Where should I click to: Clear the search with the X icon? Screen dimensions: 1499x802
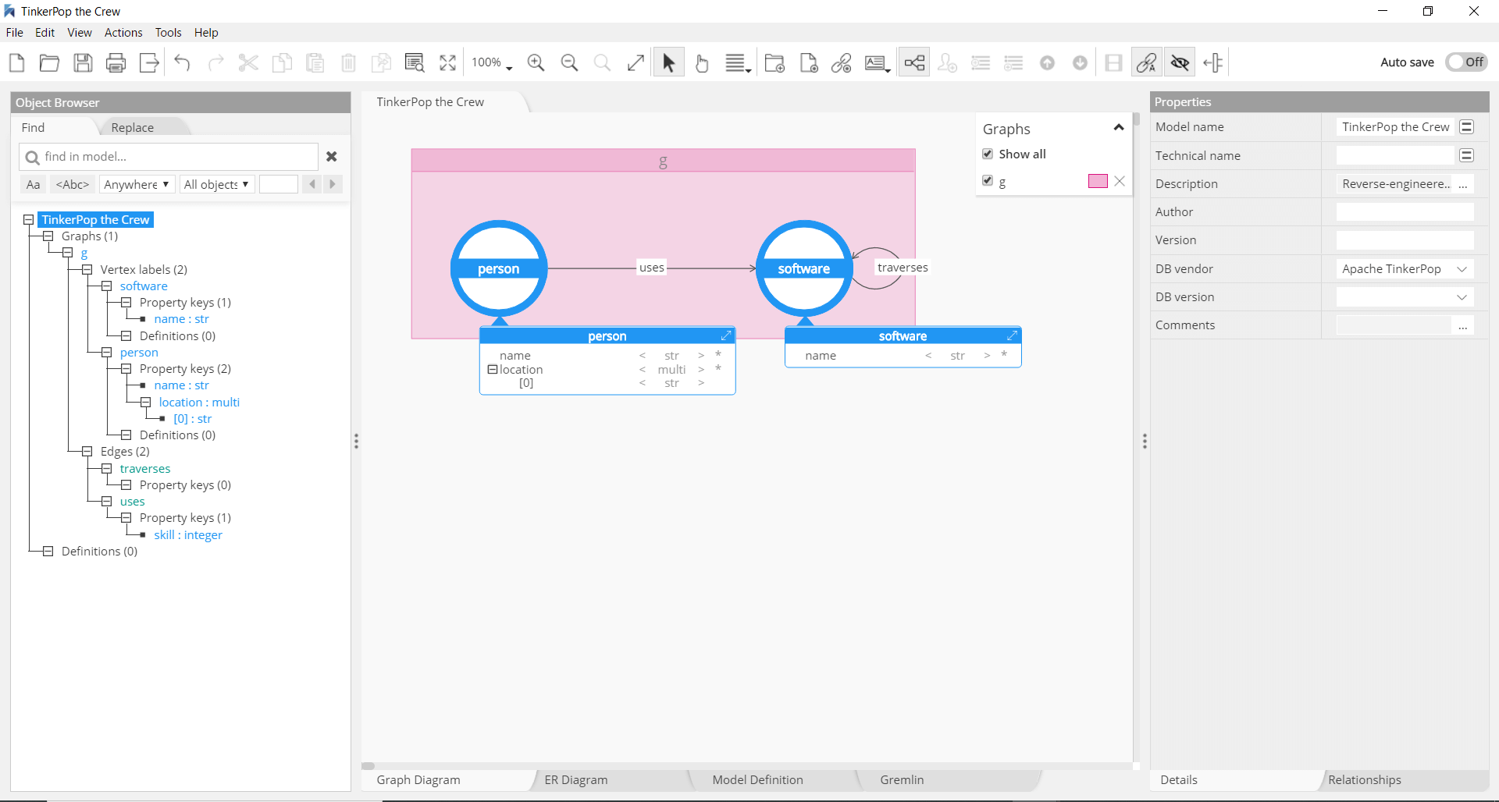(x=332, y=157)
